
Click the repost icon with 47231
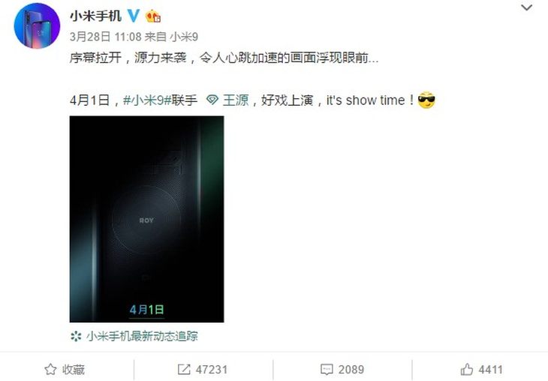click(184, 370)
